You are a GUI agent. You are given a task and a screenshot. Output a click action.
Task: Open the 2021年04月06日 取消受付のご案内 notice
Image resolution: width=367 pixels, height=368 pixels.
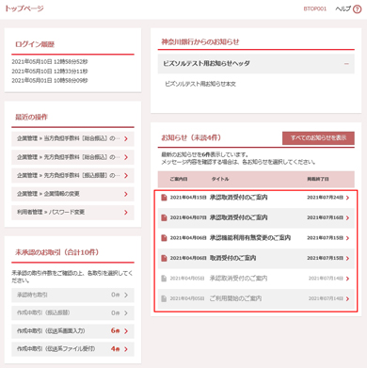256,258
